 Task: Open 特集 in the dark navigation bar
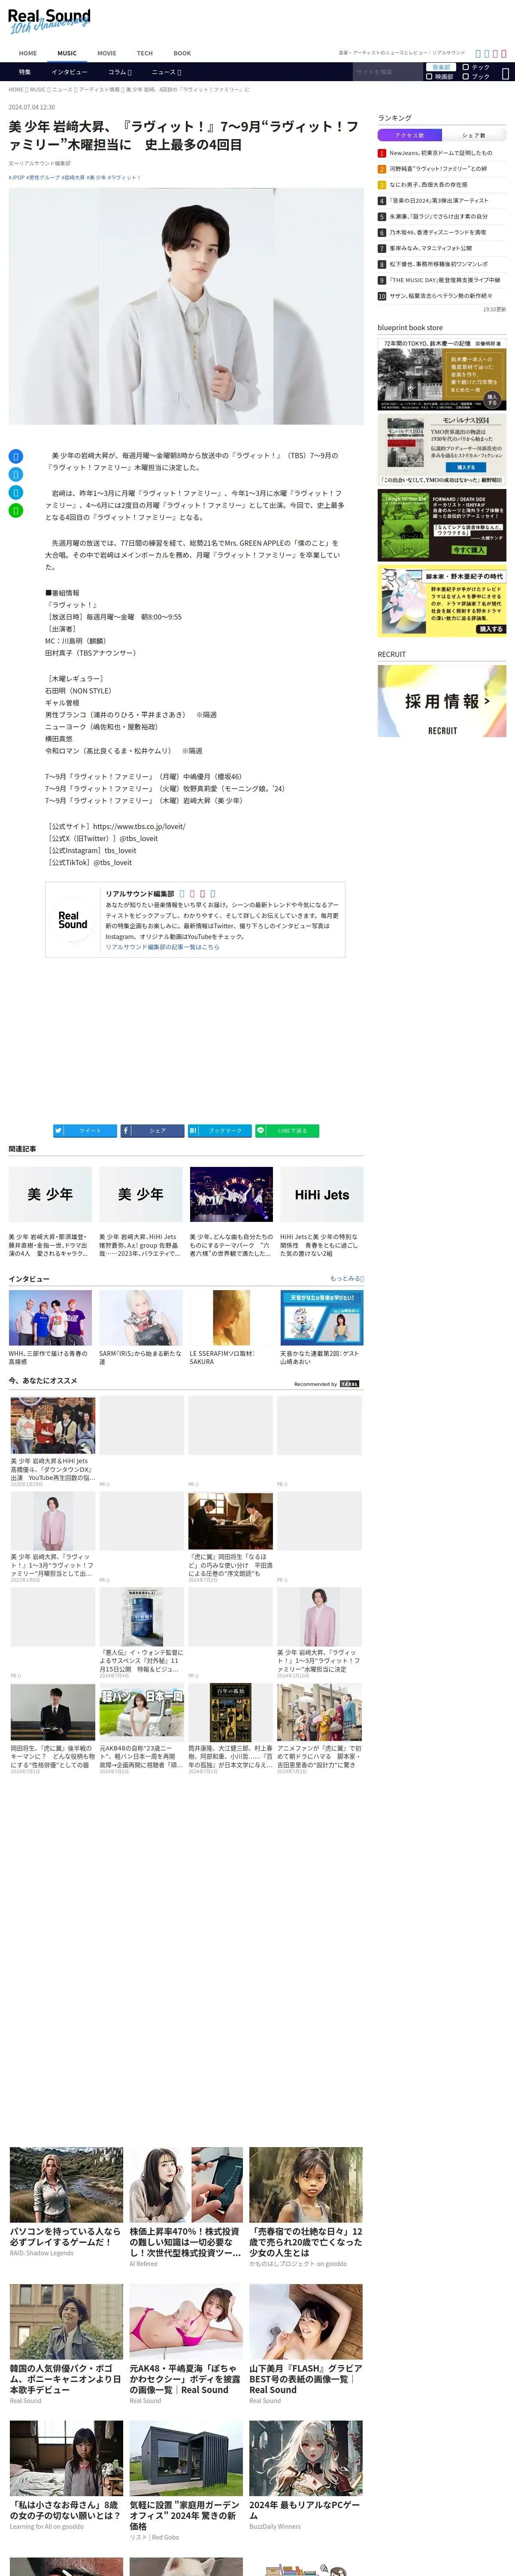(25, 72)
